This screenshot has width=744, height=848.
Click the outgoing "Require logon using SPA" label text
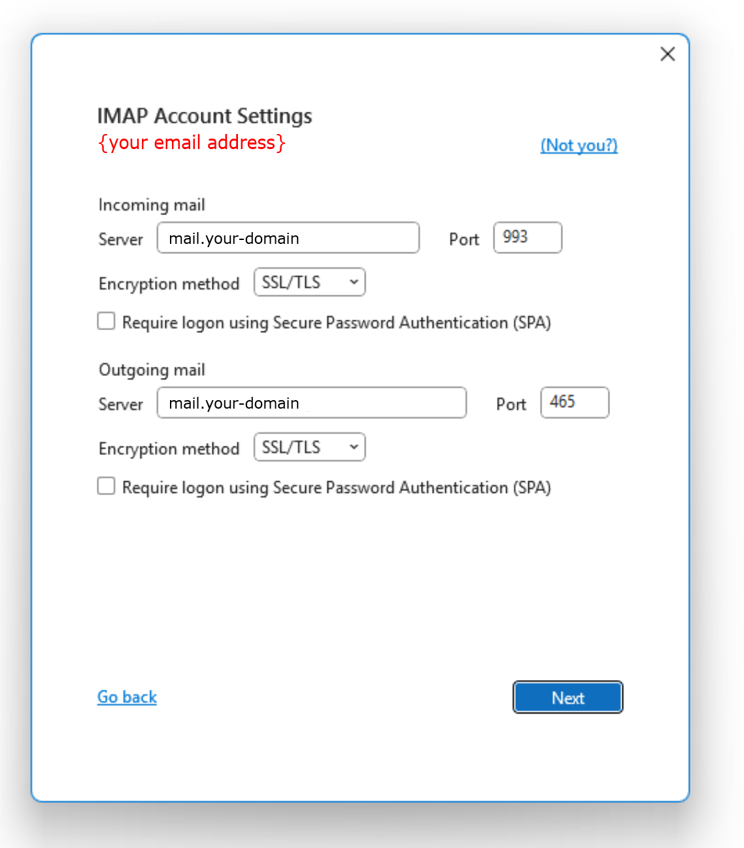(x=336, y=488)
